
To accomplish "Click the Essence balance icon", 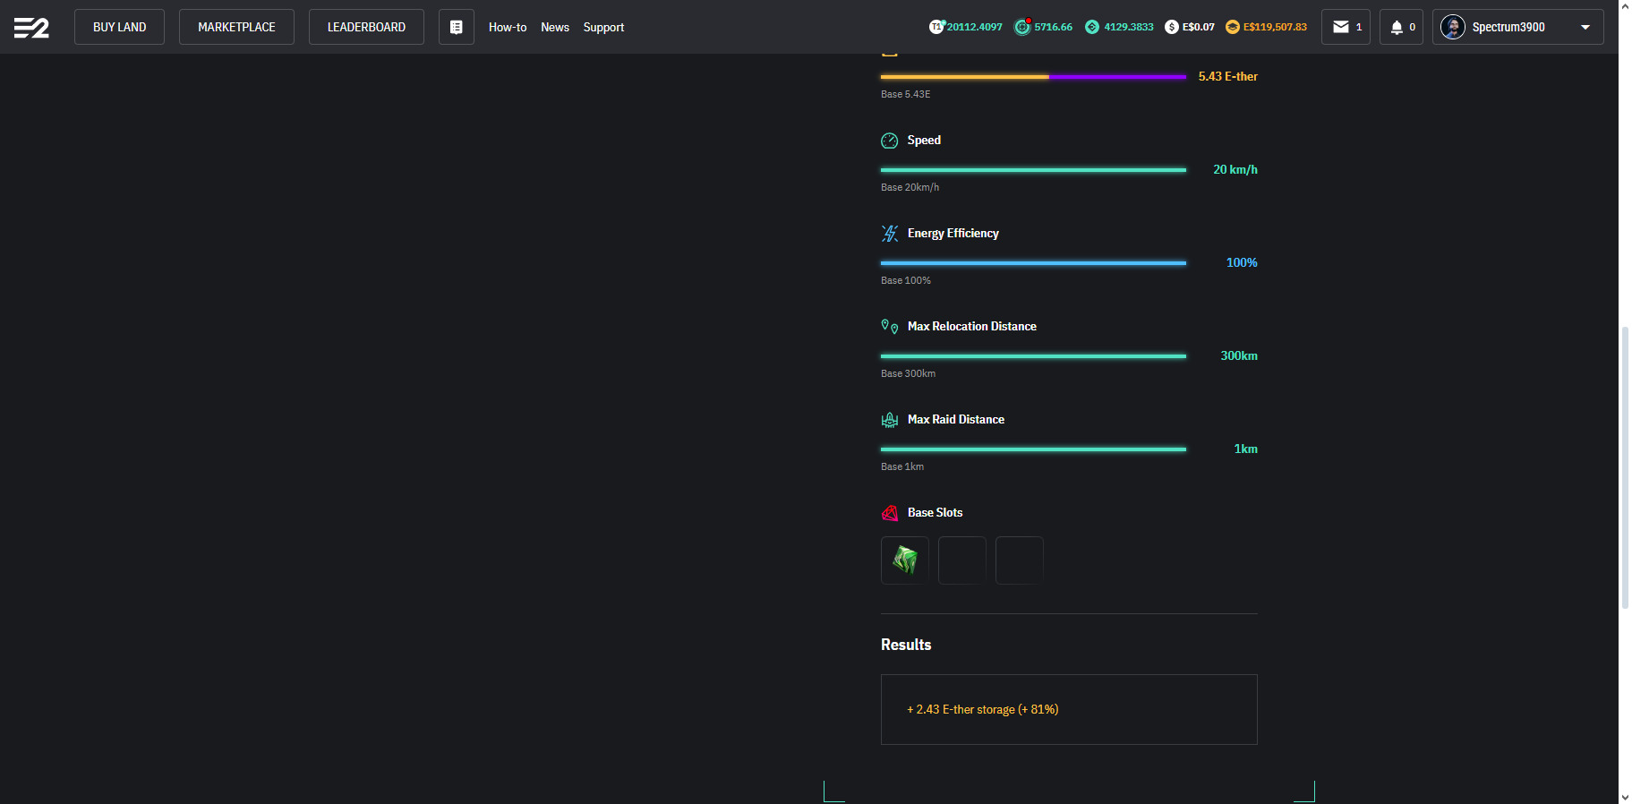I will tap(1092, 27).
